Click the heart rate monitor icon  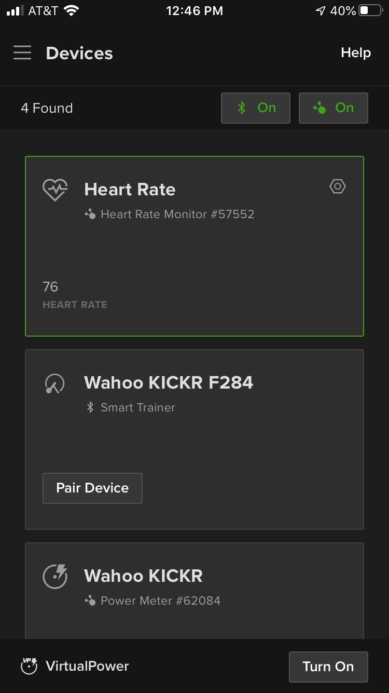(54, 189)
